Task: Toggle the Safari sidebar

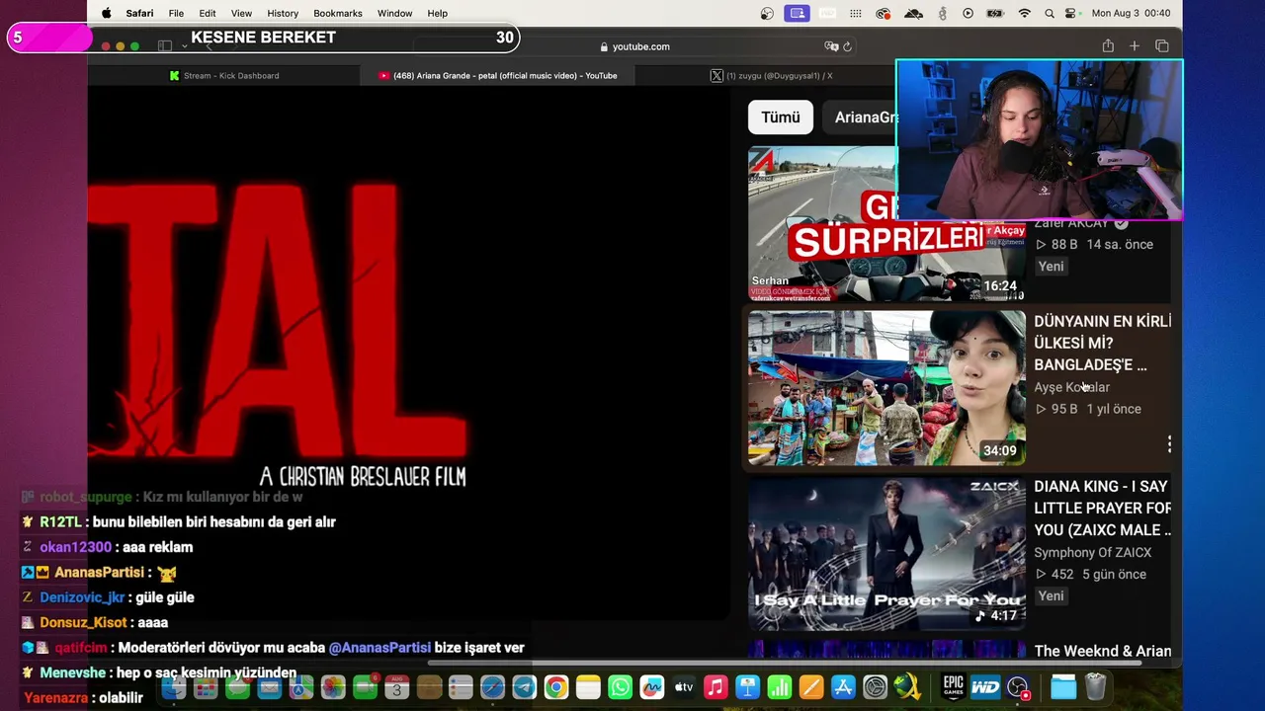Action: pyautogui.click(x=165, y=46)
